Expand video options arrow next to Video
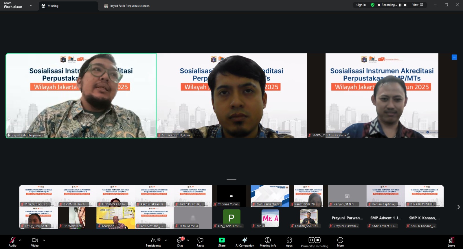 pyautogui.click(x=44, y=240)
